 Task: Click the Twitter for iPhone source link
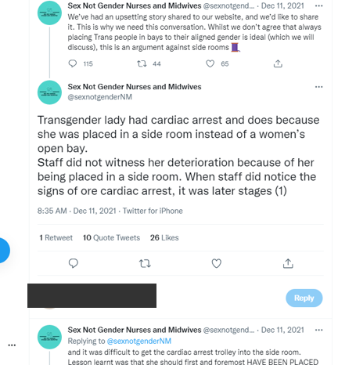click(153, 211)
